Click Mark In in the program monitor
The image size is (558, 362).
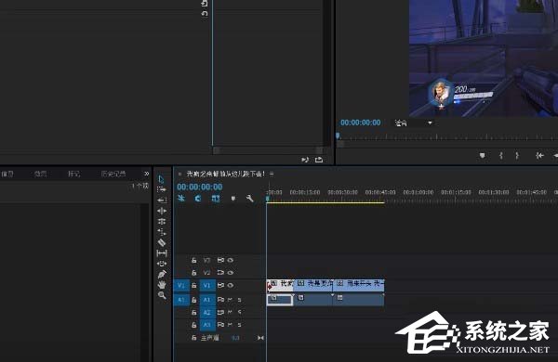501,156
